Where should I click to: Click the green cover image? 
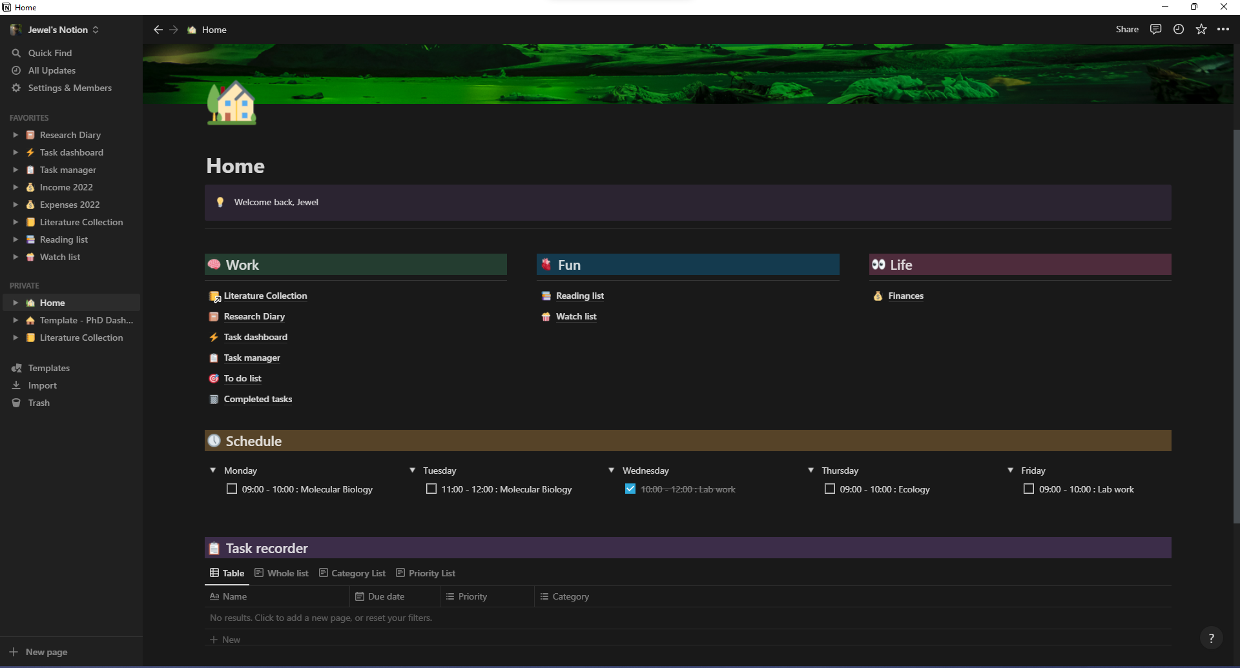(x=688, y=74)
